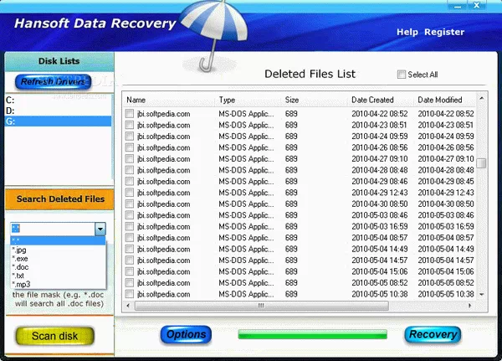Viewport: 502px width, 361px height.
Task: Click the Search Deleted Files header
Action: (60, 199)
